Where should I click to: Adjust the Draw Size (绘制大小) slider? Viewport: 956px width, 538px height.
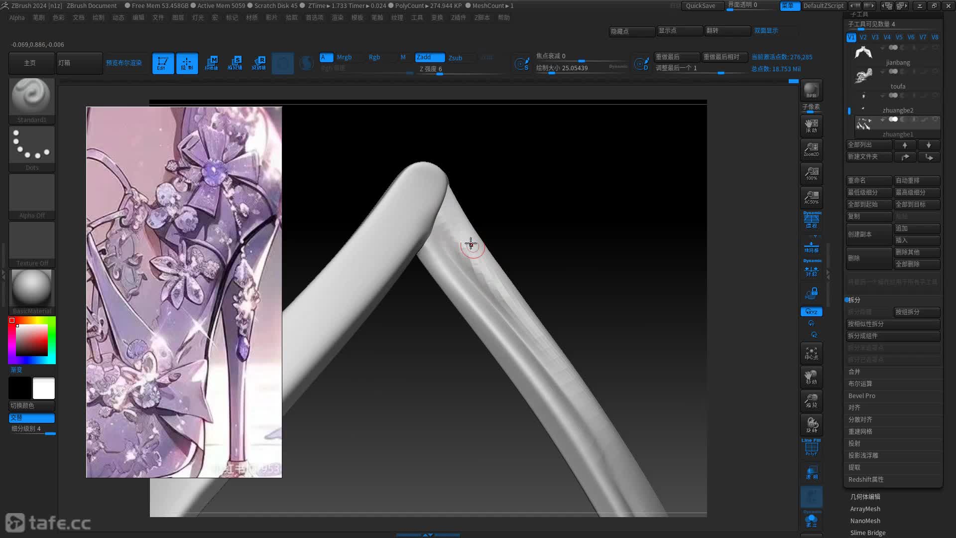pyautogui.click(x=582, y=69)
